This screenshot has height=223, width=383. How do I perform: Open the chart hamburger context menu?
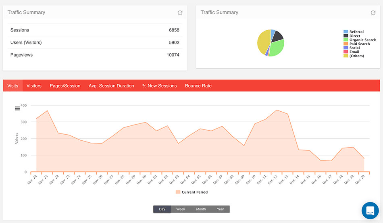point(17,108)
